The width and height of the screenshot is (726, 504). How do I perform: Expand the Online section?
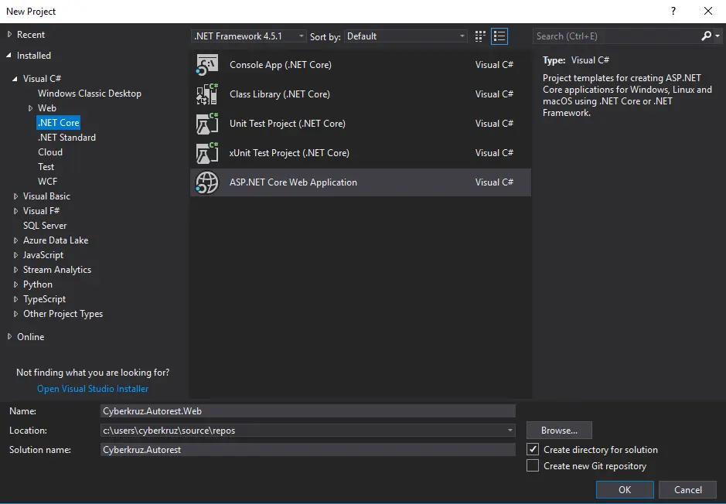point(9,336)
